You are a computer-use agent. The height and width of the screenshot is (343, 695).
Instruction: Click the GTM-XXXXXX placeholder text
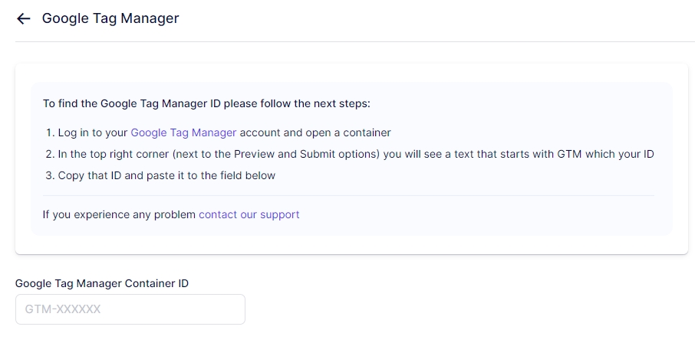(x=63, y=309)
